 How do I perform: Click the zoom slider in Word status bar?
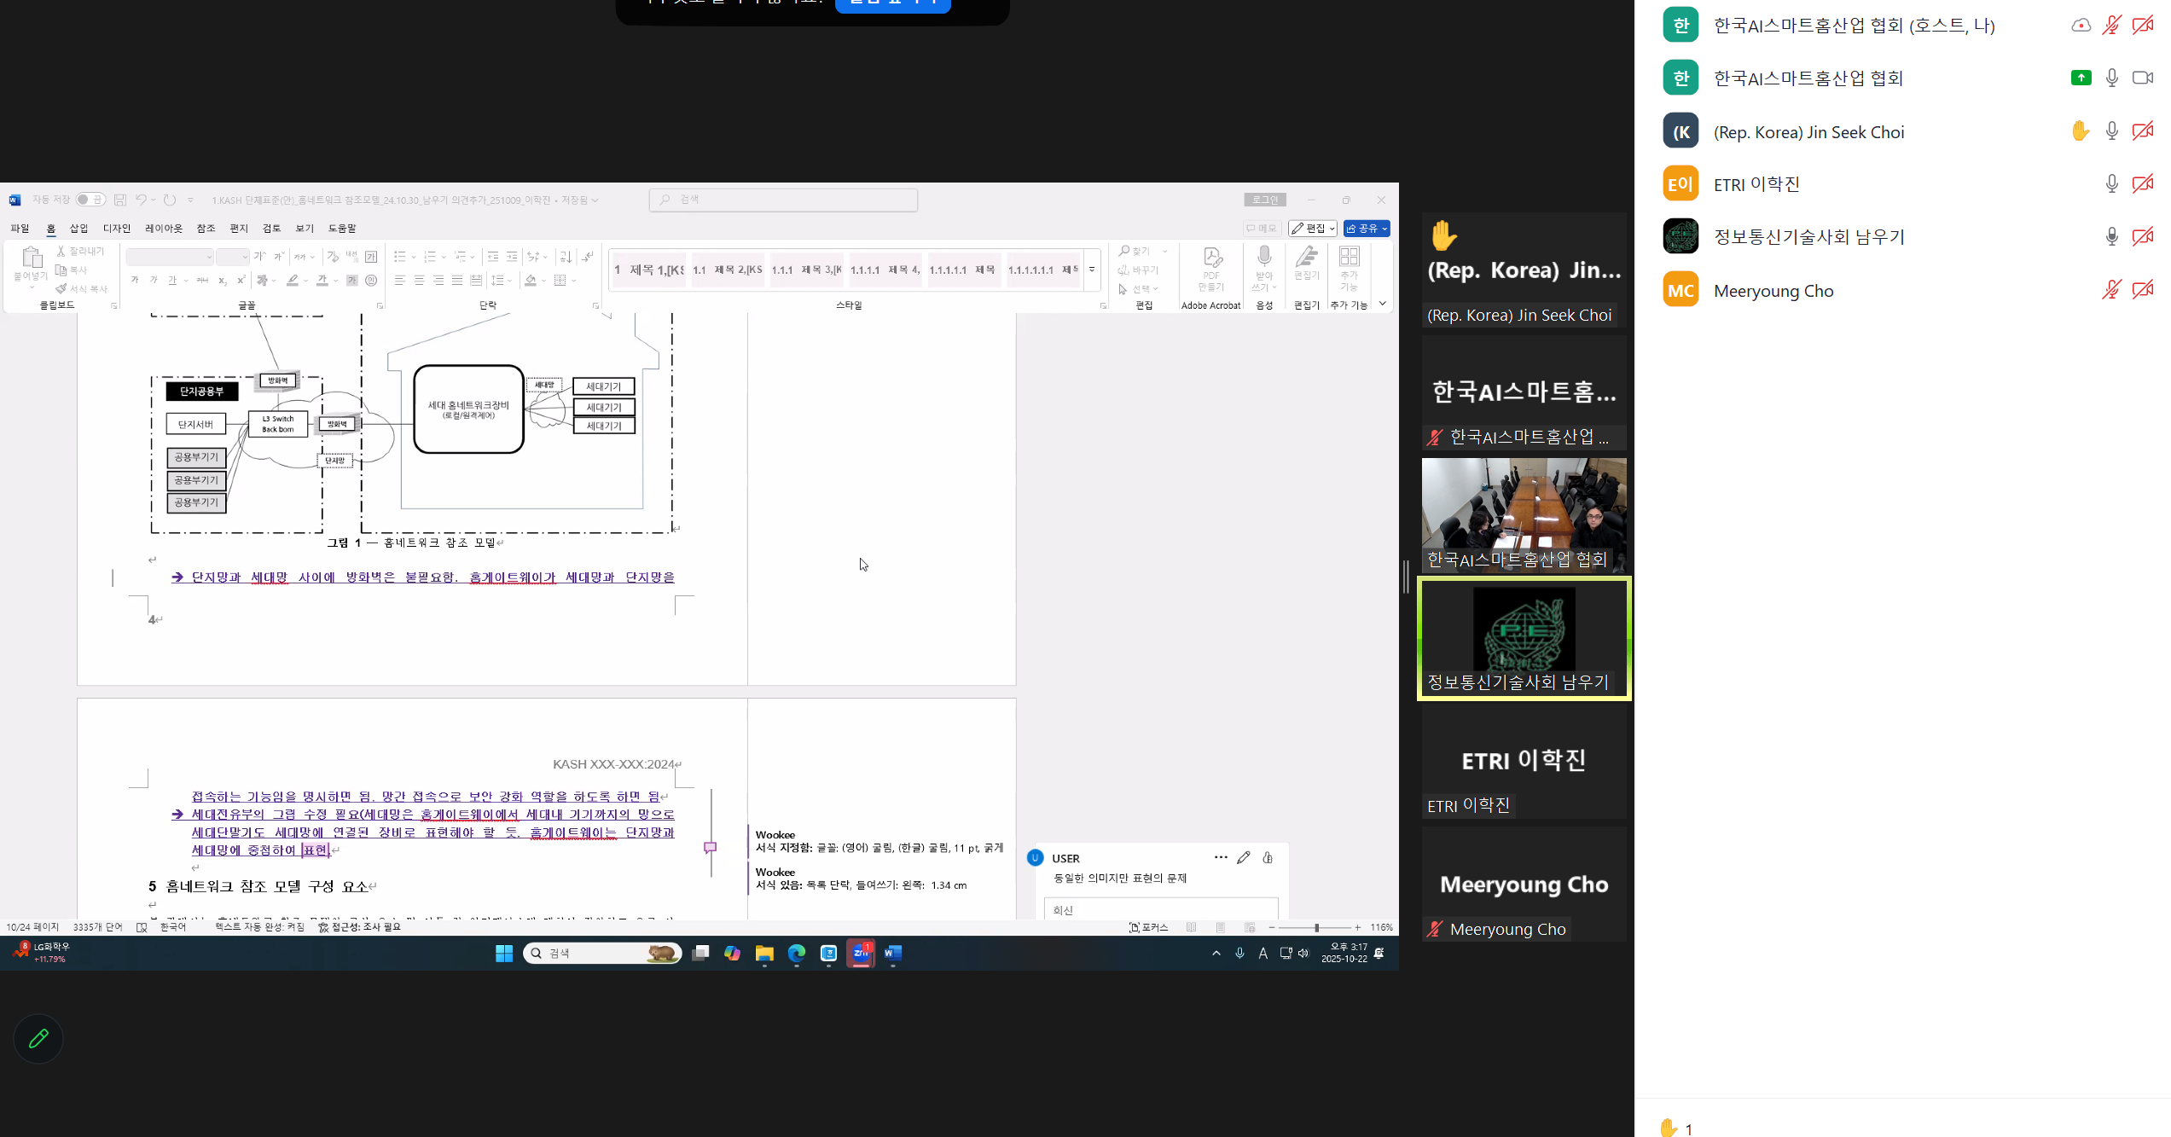pos(1316,928)
